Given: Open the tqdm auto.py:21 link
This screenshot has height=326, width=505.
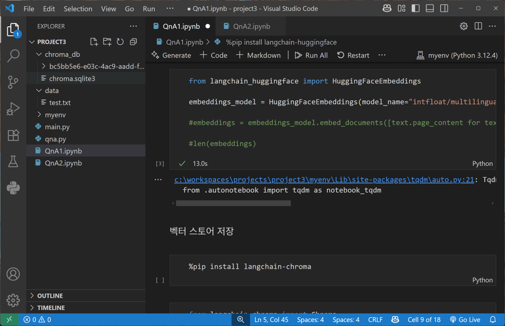Looking at the screenshot, I should pos(324,180).
